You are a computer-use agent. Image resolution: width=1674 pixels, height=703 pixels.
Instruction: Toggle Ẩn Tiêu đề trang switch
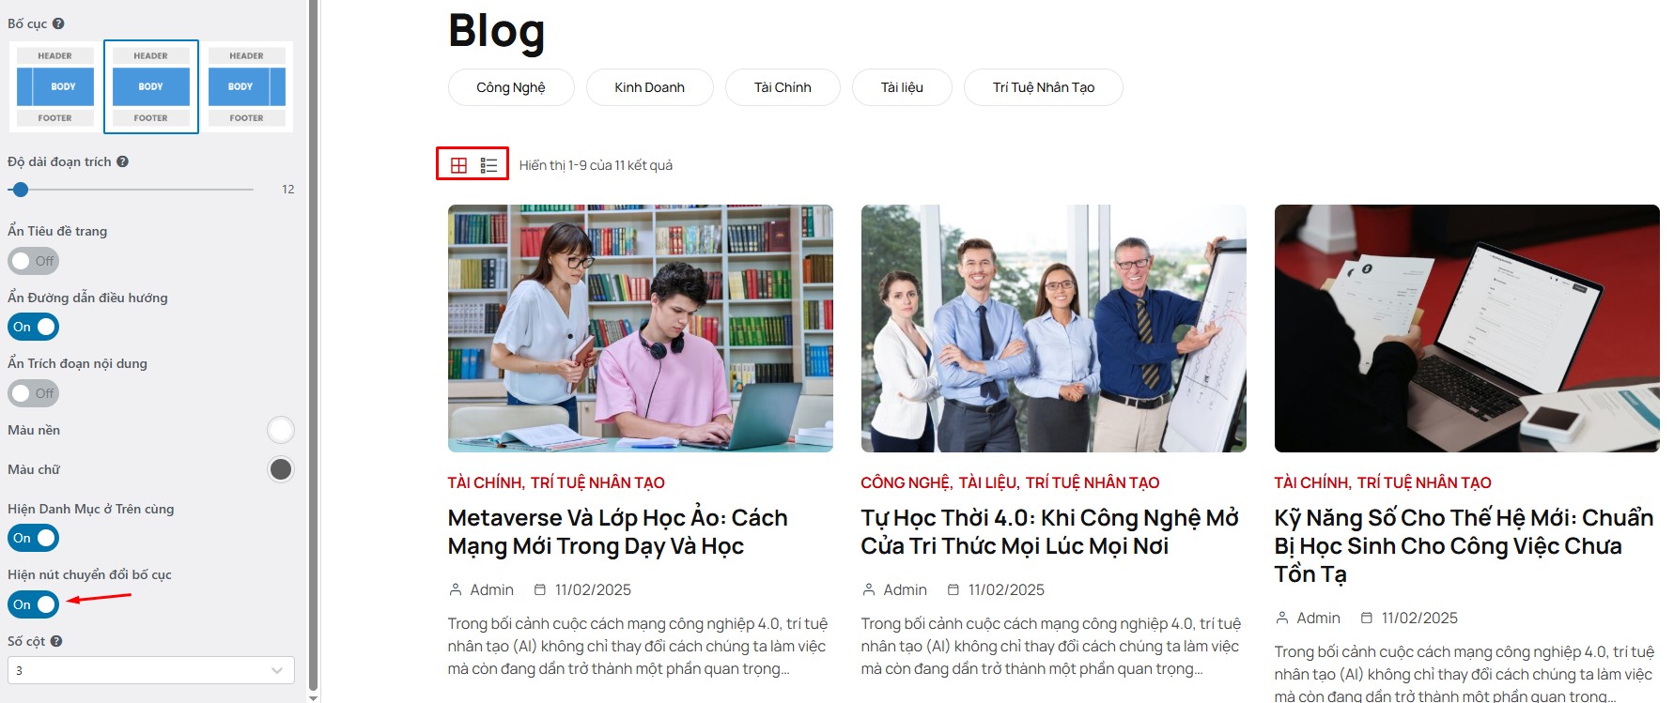pos(34,261)
